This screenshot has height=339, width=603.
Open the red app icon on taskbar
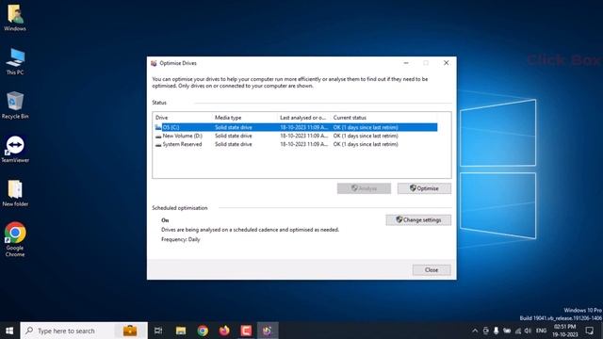coord(246,331)
